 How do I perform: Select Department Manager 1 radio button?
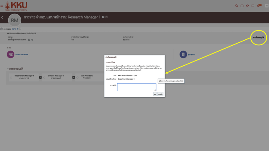pos(11,78)
